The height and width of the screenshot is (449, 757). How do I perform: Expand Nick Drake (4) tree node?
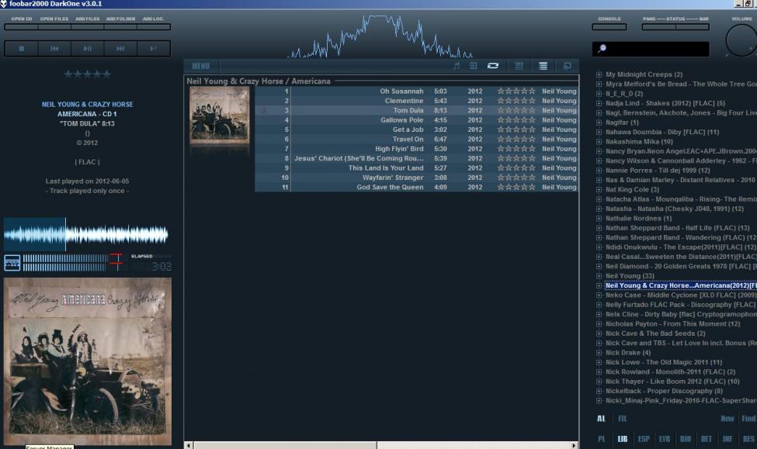[x=599, y=353]
